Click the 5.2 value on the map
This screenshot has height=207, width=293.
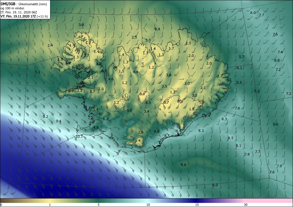257,91
